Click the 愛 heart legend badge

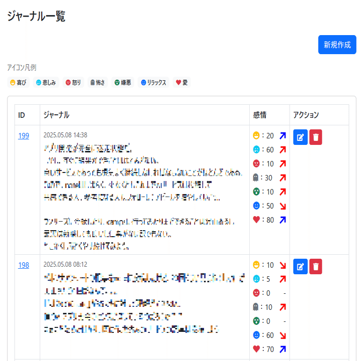[x=182, y=82]
